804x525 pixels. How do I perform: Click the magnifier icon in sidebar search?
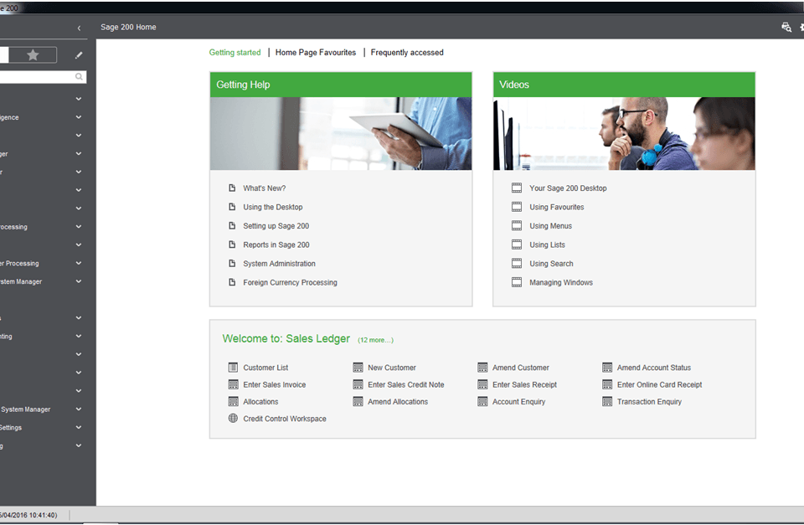point(79,77)
